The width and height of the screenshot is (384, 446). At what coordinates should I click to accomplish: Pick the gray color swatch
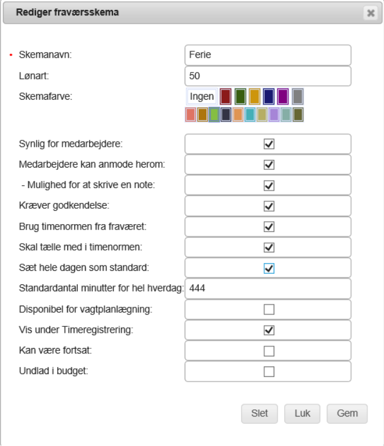click(x=298, y=96)
